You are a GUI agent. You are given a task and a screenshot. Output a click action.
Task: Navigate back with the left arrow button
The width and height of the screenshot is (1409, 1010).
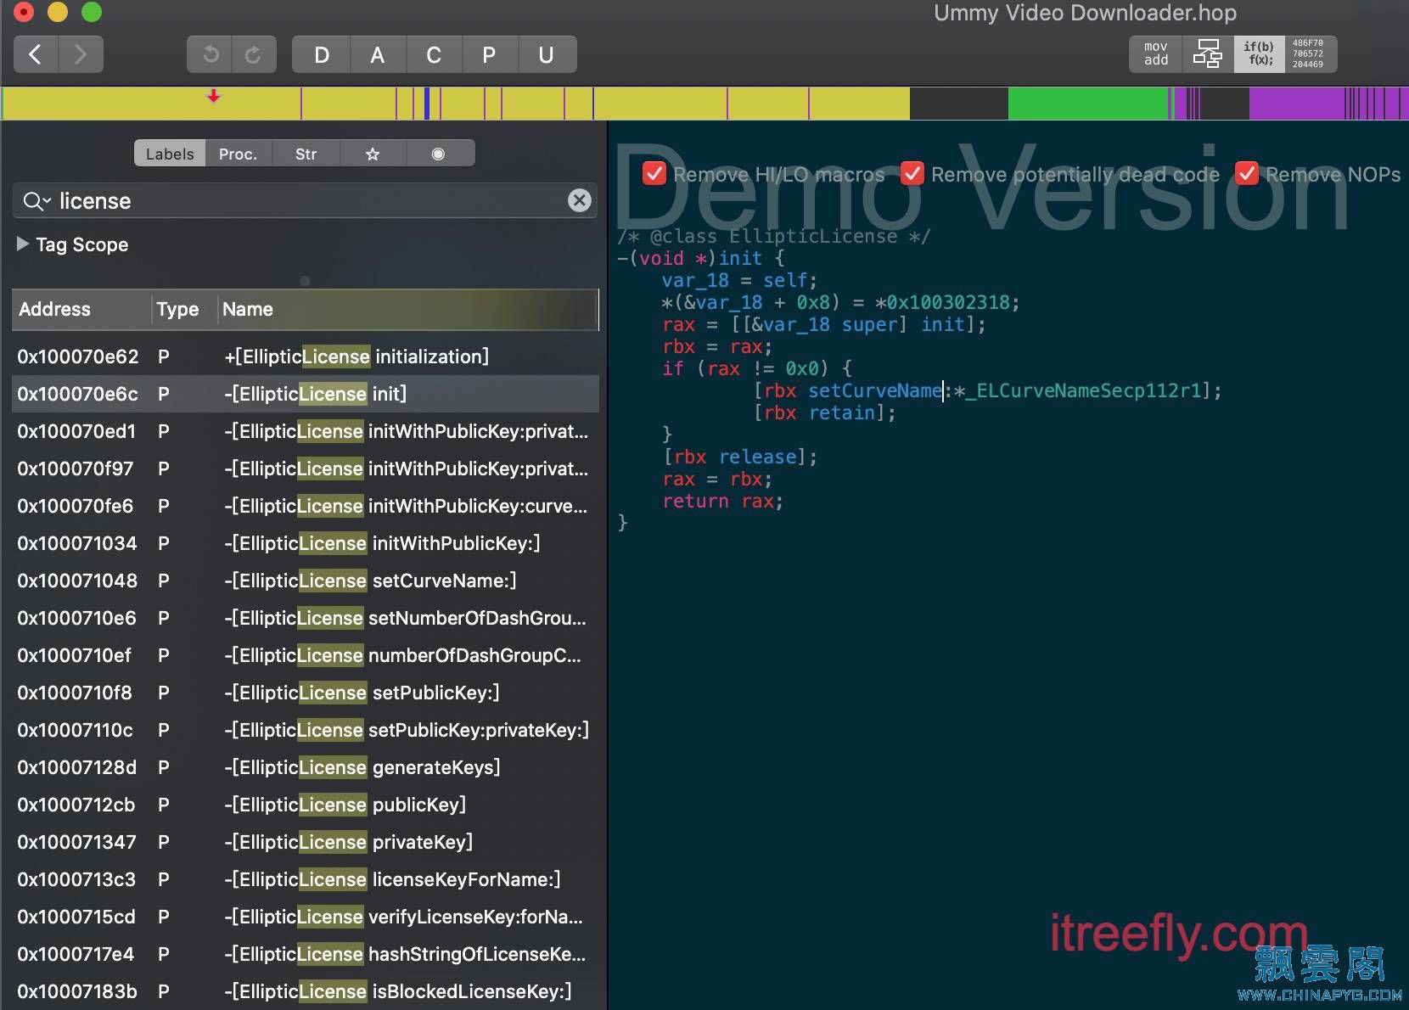pos(36,54)
